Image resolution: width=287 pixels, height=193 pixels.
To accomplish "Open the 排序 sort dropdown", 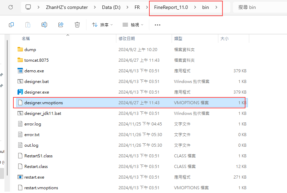I will pyautogui.click(x=102, y=25).
